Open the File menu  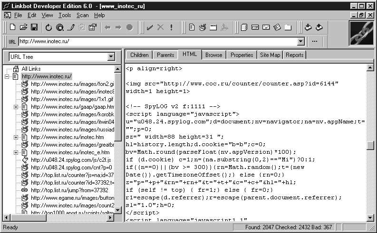click(x=18, y=15)
